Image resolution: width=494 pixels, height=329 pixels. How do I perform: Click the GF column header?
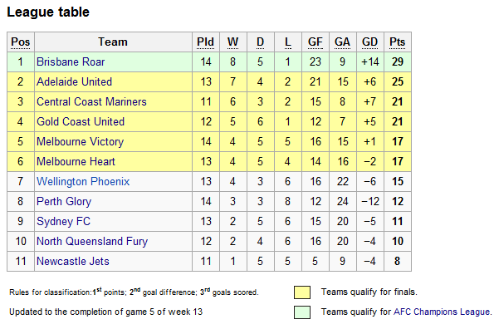[x=315, y=42]
